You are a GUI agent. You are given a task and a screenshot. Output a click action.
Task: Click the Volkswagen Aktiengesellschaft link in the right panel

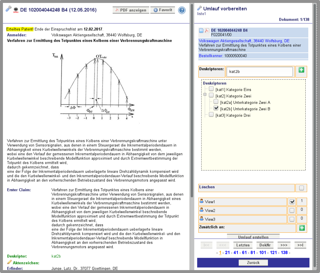(x=244, y=41)
